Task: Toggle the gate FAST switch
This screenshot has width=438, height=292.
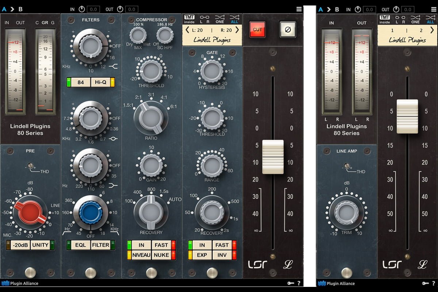Action: pos(222,245)
